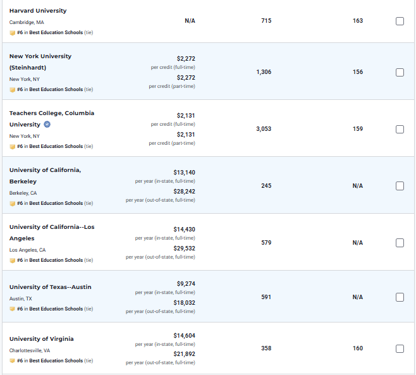Open the Harvard University school link

[x=38, y=11]
